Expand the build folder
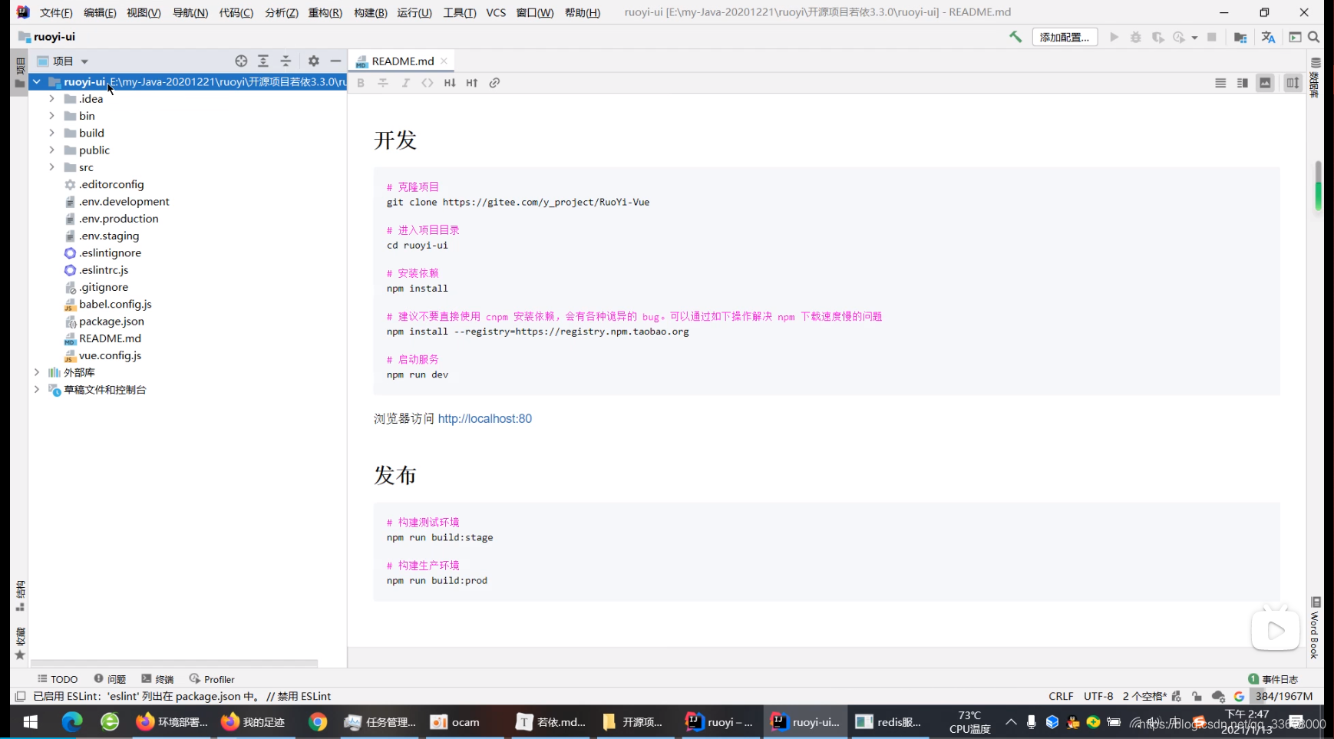Image resolution: width=1334 pixels, height=739 pixels. pyautogui.click(x=51, y=133)
